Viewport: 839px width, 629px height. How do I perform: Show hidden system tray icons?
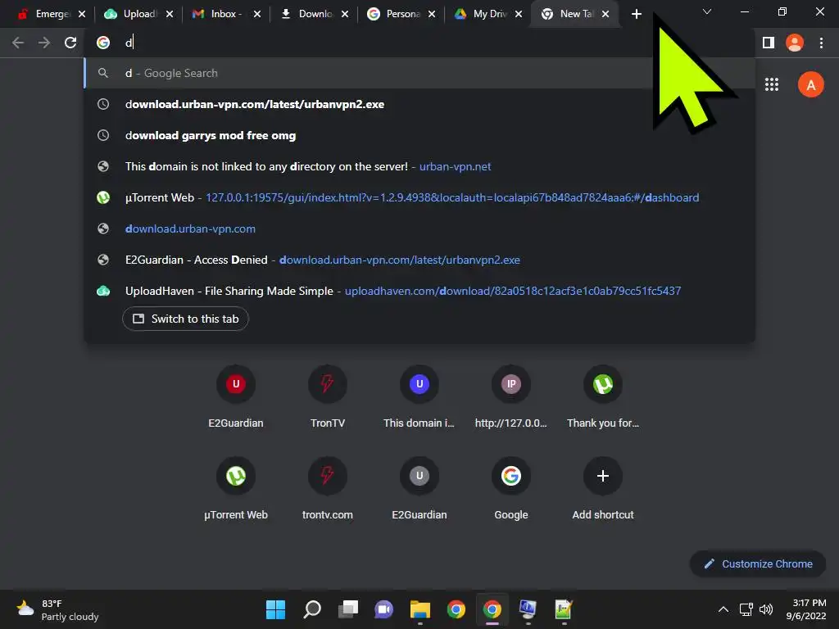pyautogui.click(x=723, y=609)
